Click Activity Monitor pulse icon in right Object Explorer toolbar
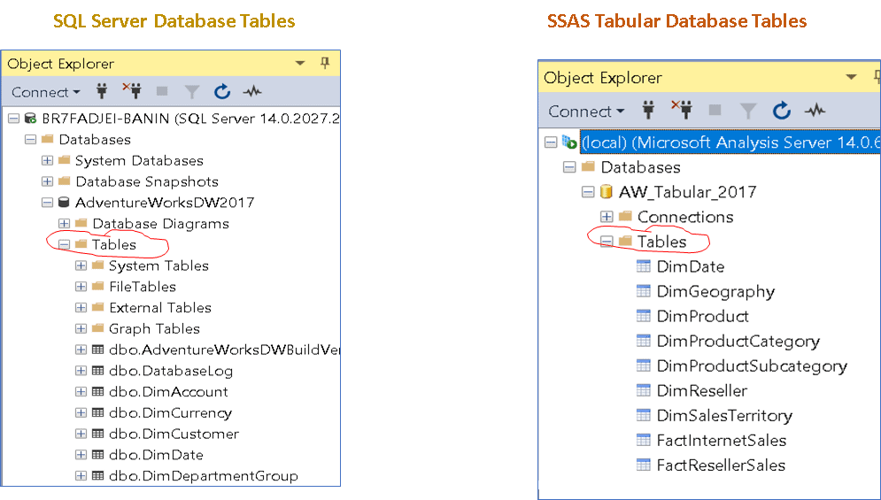This screenshot has height=500, width=881. pyautogui.click(x=815, y=111)
